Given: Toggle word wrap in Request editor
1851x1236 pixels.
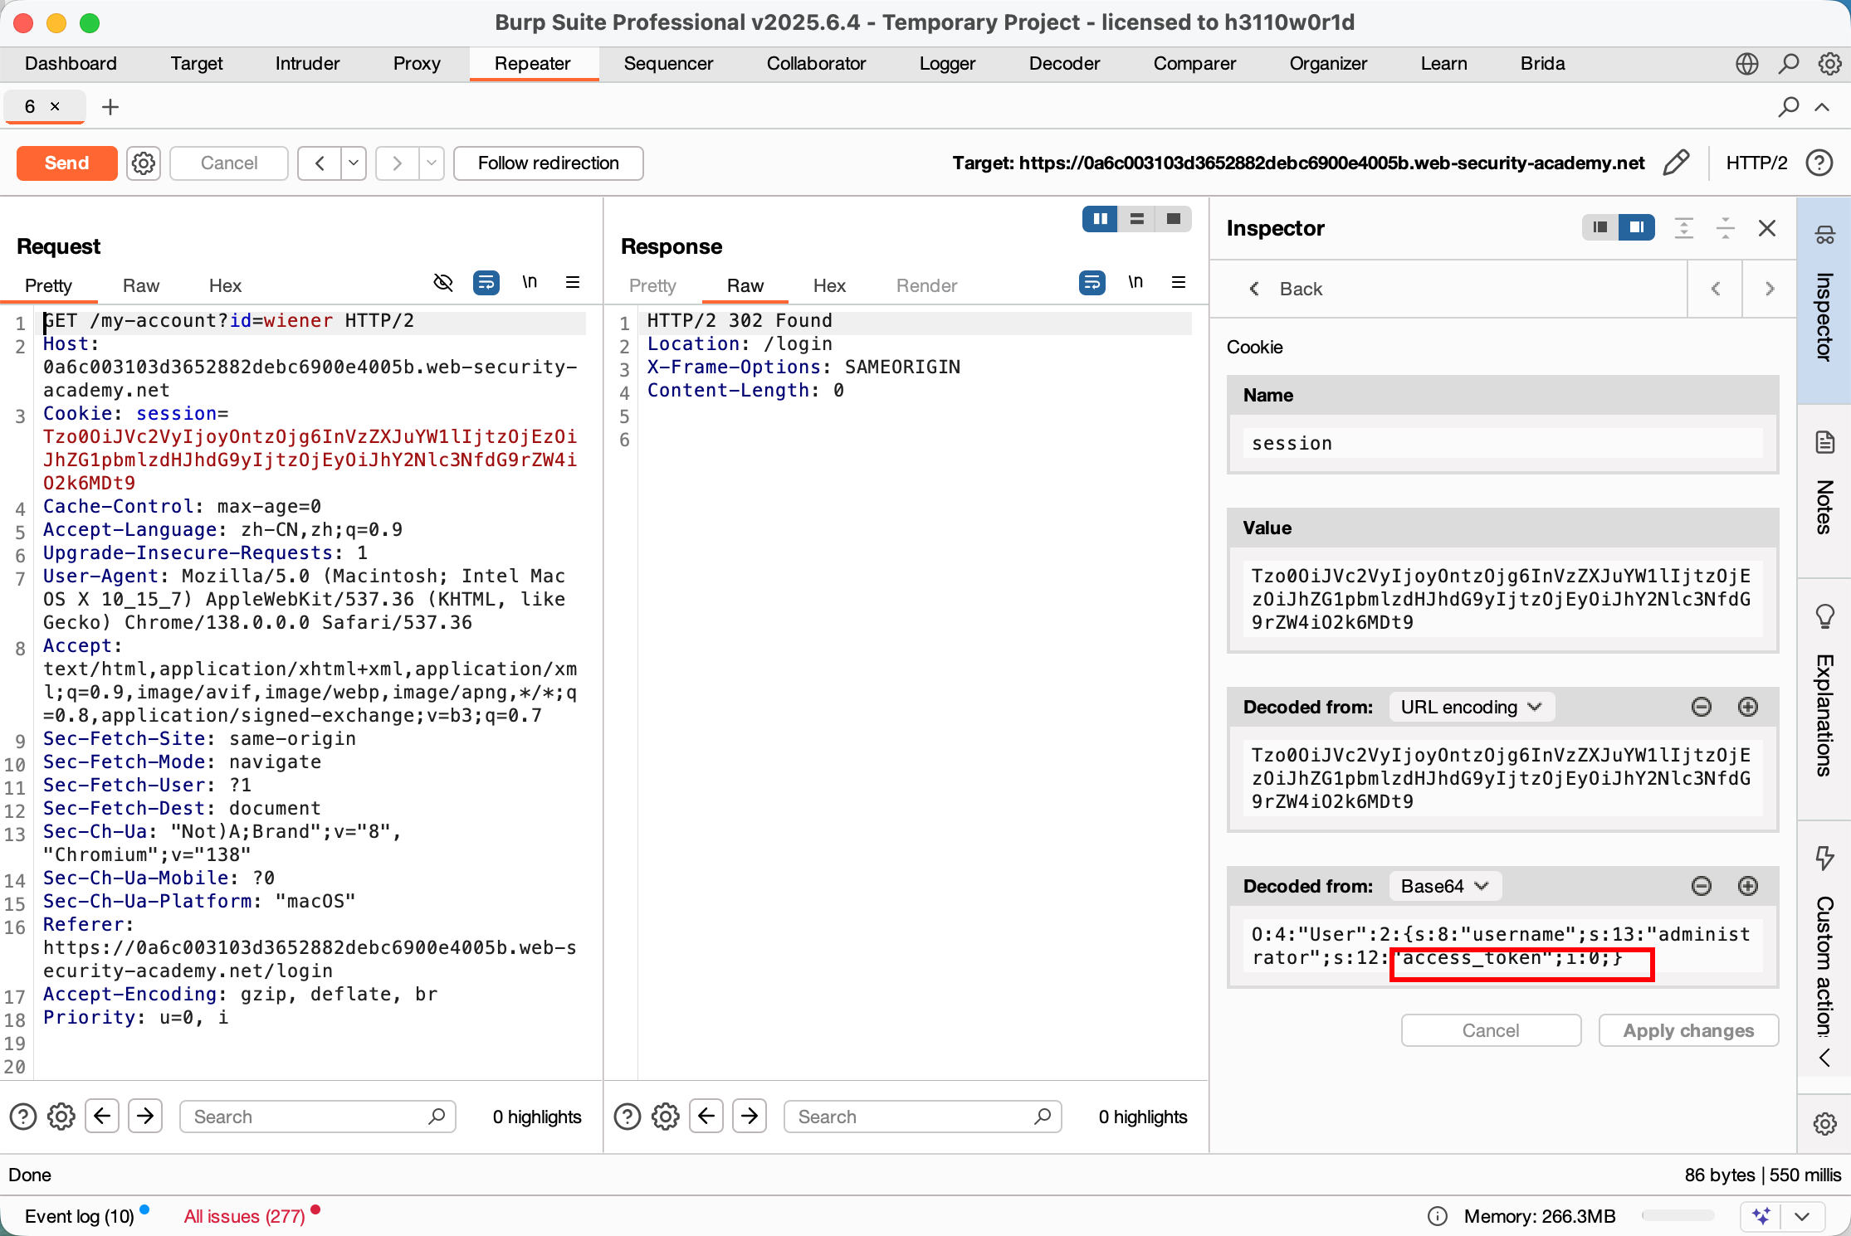Looking at the screenshot, I should (x=486, y=284).
